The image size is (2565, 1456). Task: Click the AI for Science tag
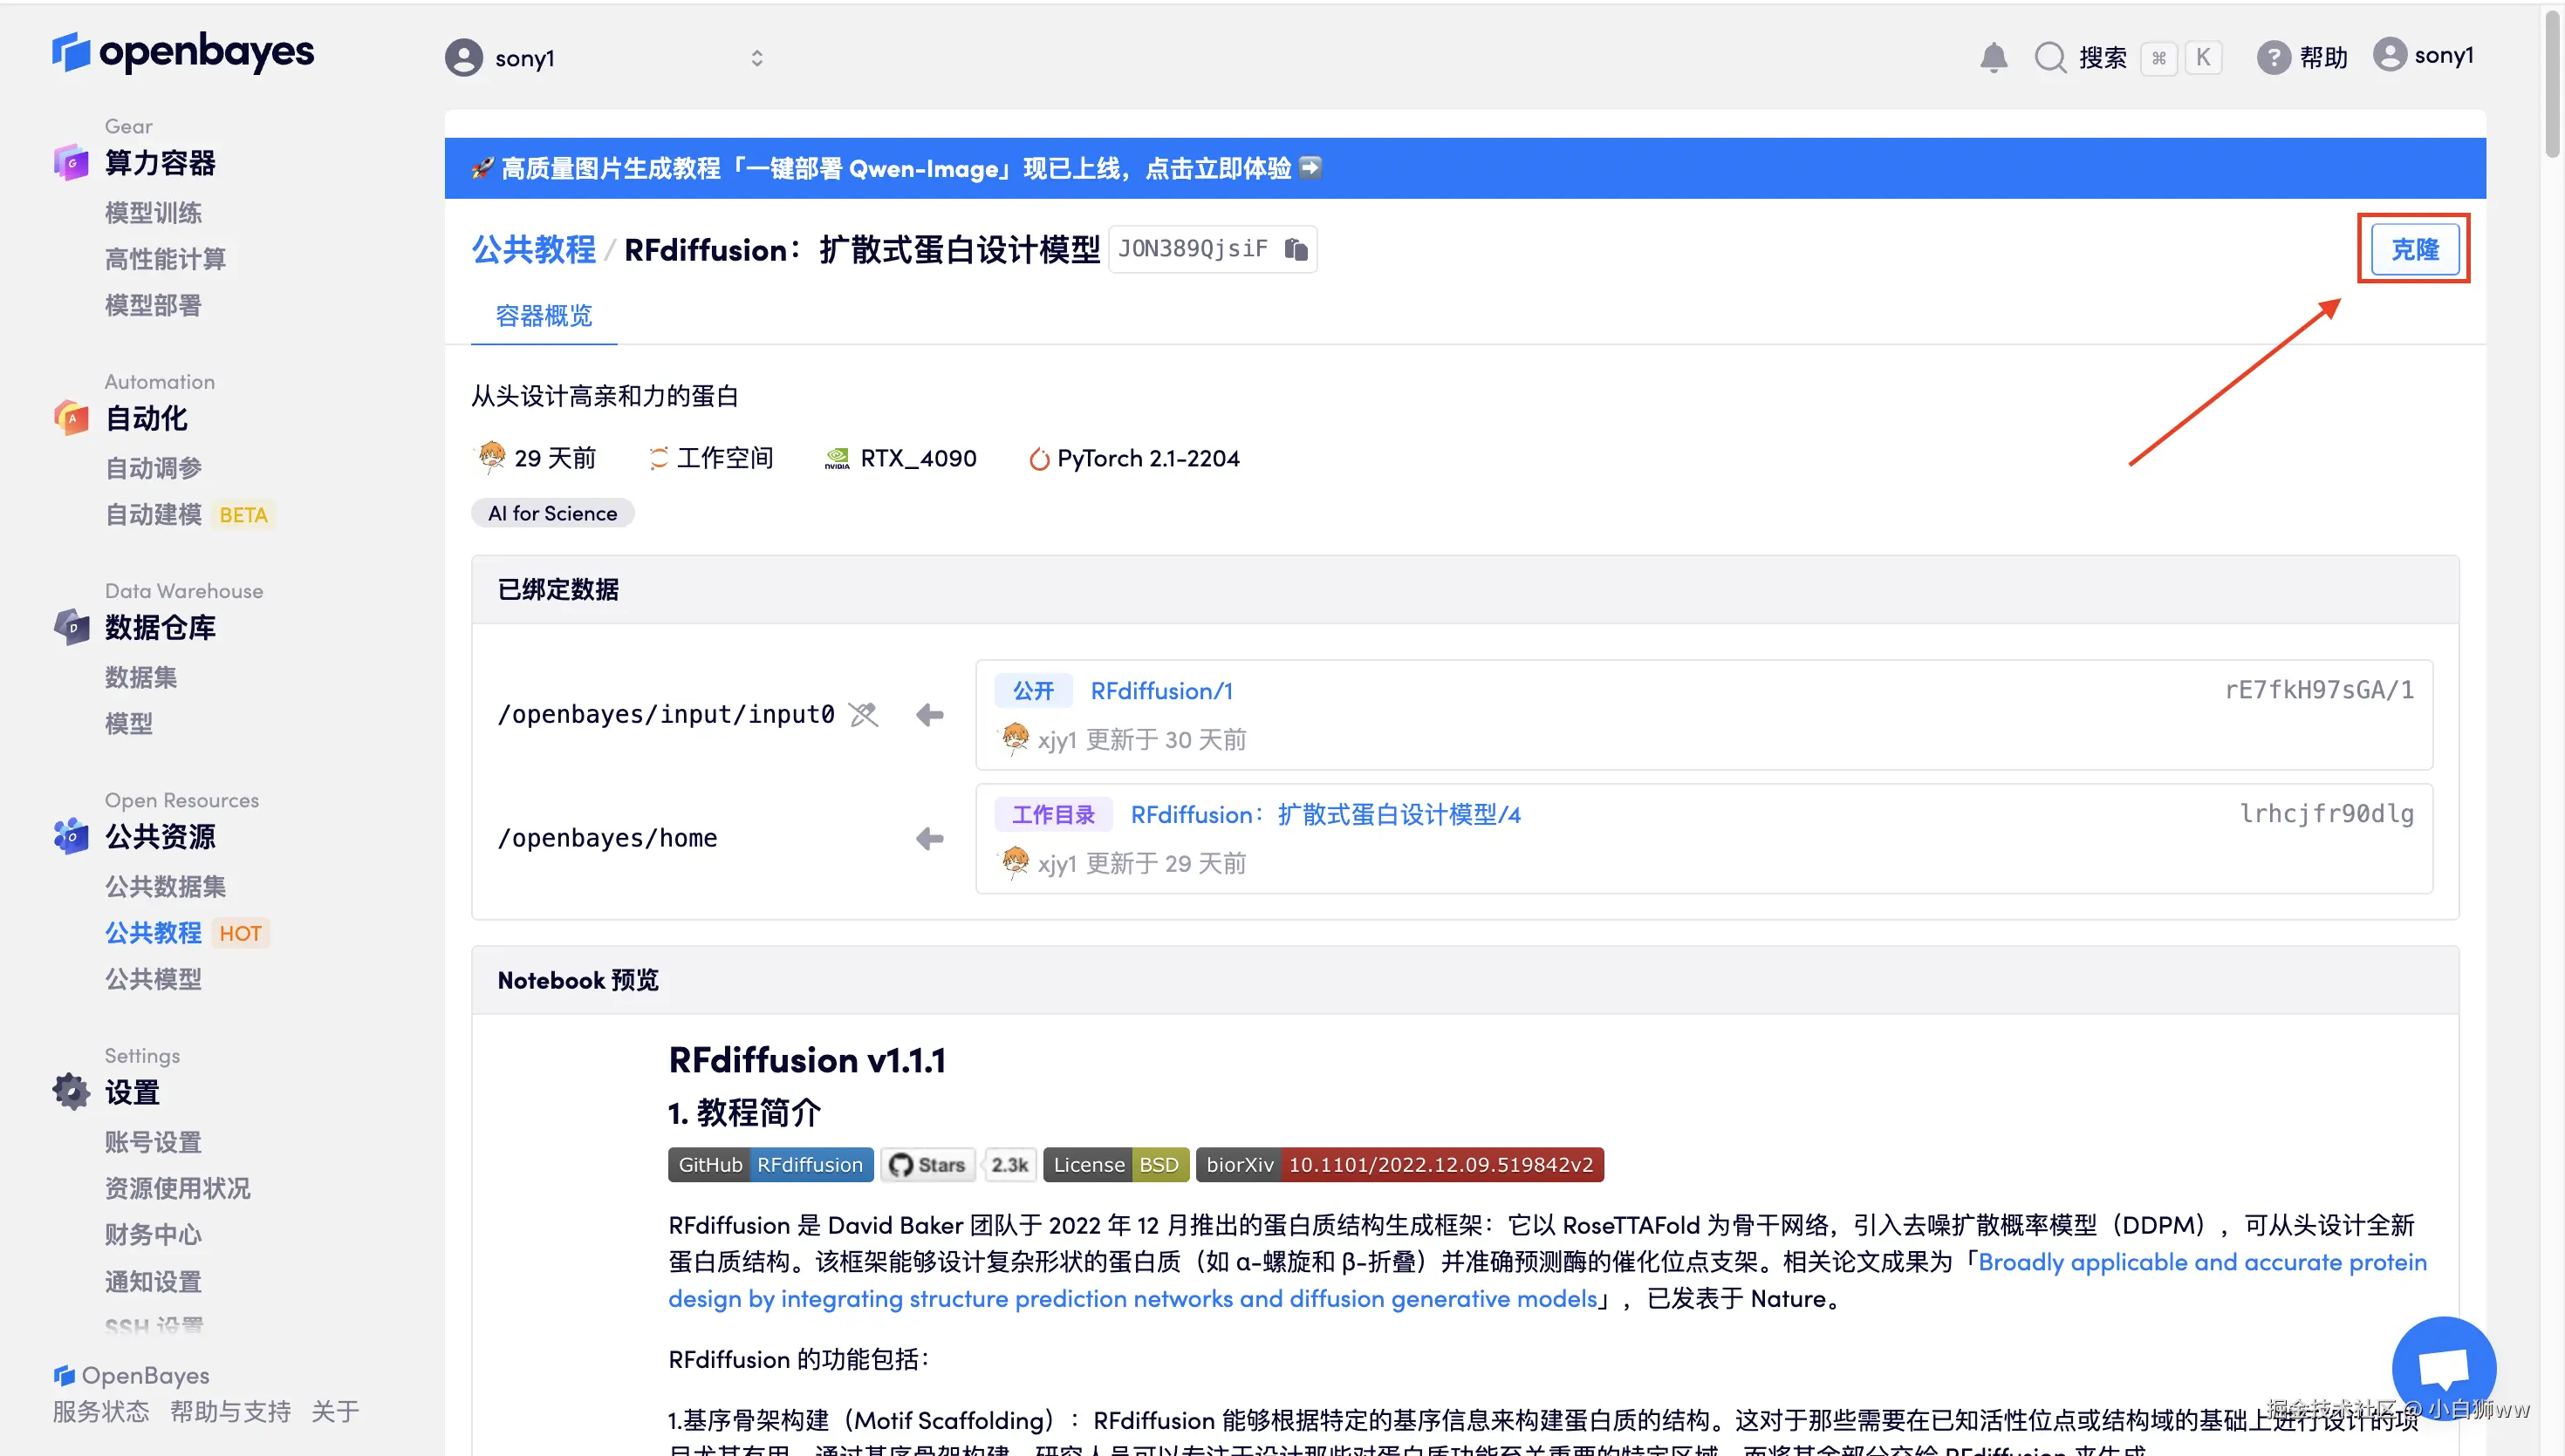coord(552,513)
